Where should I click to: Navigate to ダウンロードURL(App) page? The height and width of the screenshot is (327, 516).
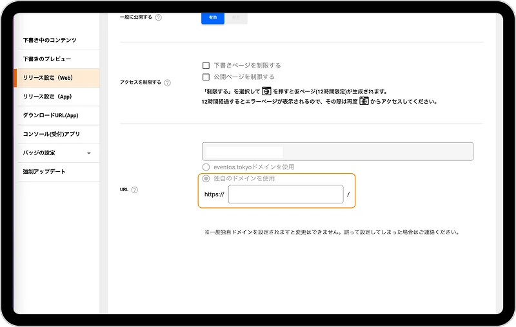click(50, 115)
